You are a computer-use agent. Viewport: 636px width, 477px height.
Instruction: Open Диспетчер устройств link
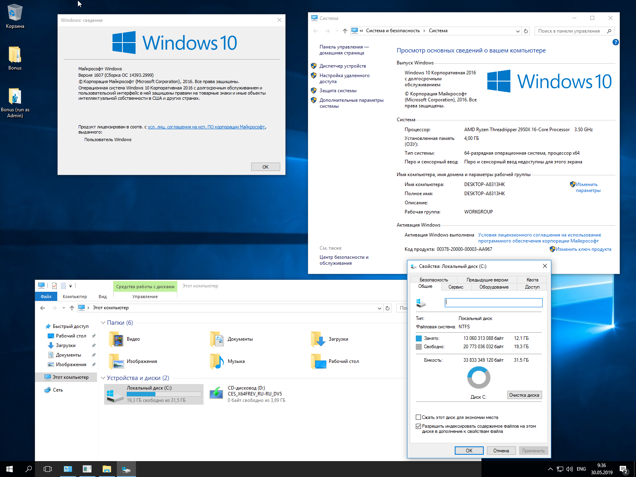[x=343, y=66]
